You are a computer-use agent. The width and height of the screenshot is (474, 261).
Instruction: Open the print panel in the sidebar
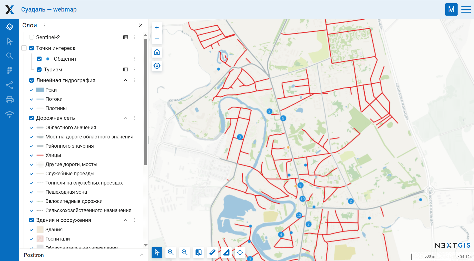point(9,100)
